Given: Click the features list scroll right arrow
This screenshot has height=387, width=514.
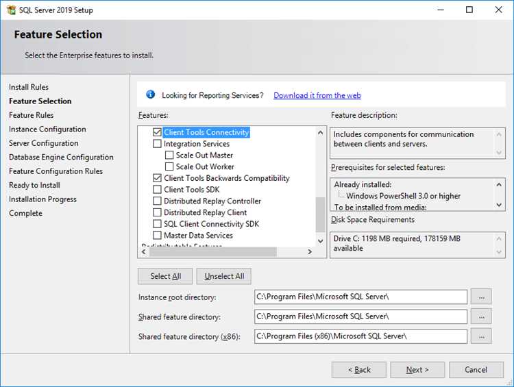Looking at the screenshot, I should (x=310, y=251).
